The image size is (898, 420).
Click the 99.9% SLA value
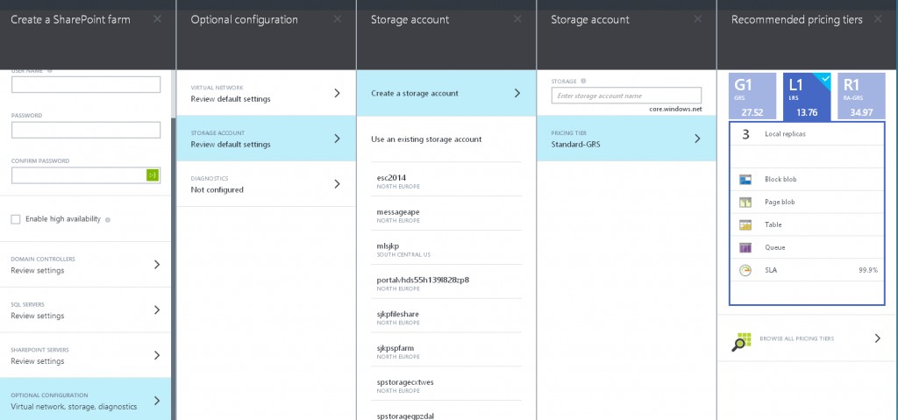868,270
